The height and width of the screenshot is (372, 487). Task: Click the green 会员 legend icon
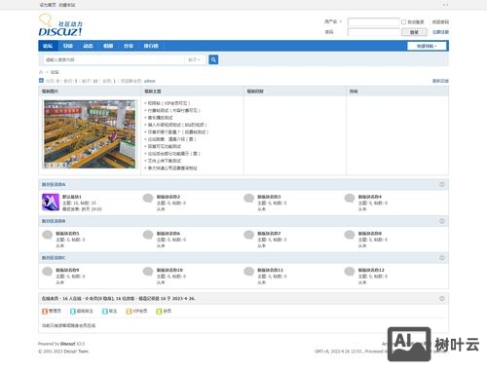[159, 311]
